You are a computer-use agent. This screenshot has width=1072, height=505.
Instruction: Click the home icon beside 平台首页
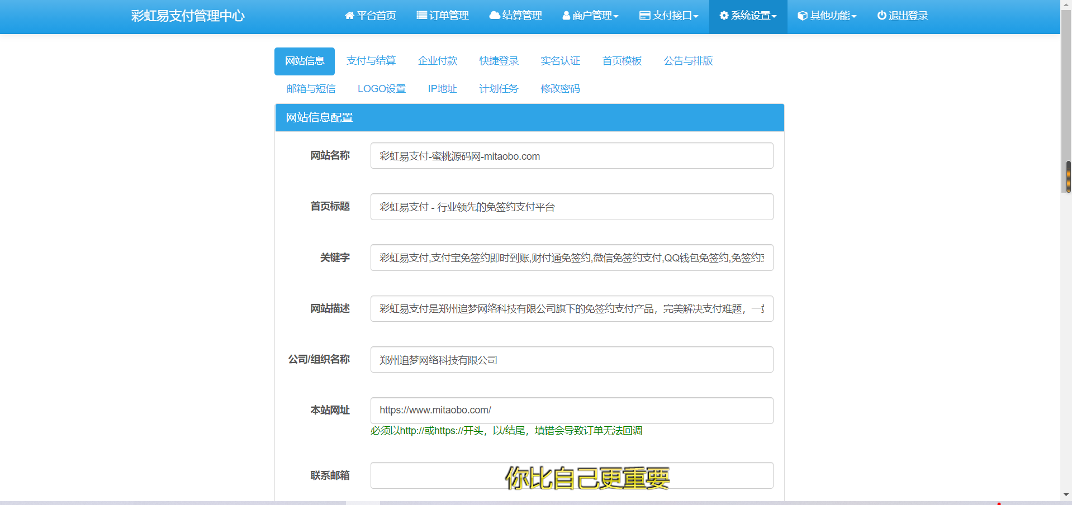tap(350, 16)
